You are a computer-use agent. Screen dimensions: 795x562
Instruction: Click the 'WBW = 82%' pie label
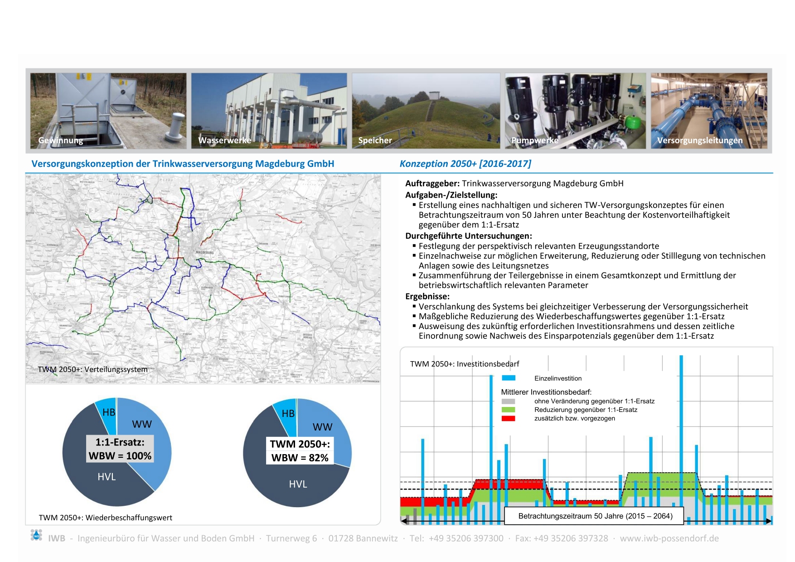[300, 458]
